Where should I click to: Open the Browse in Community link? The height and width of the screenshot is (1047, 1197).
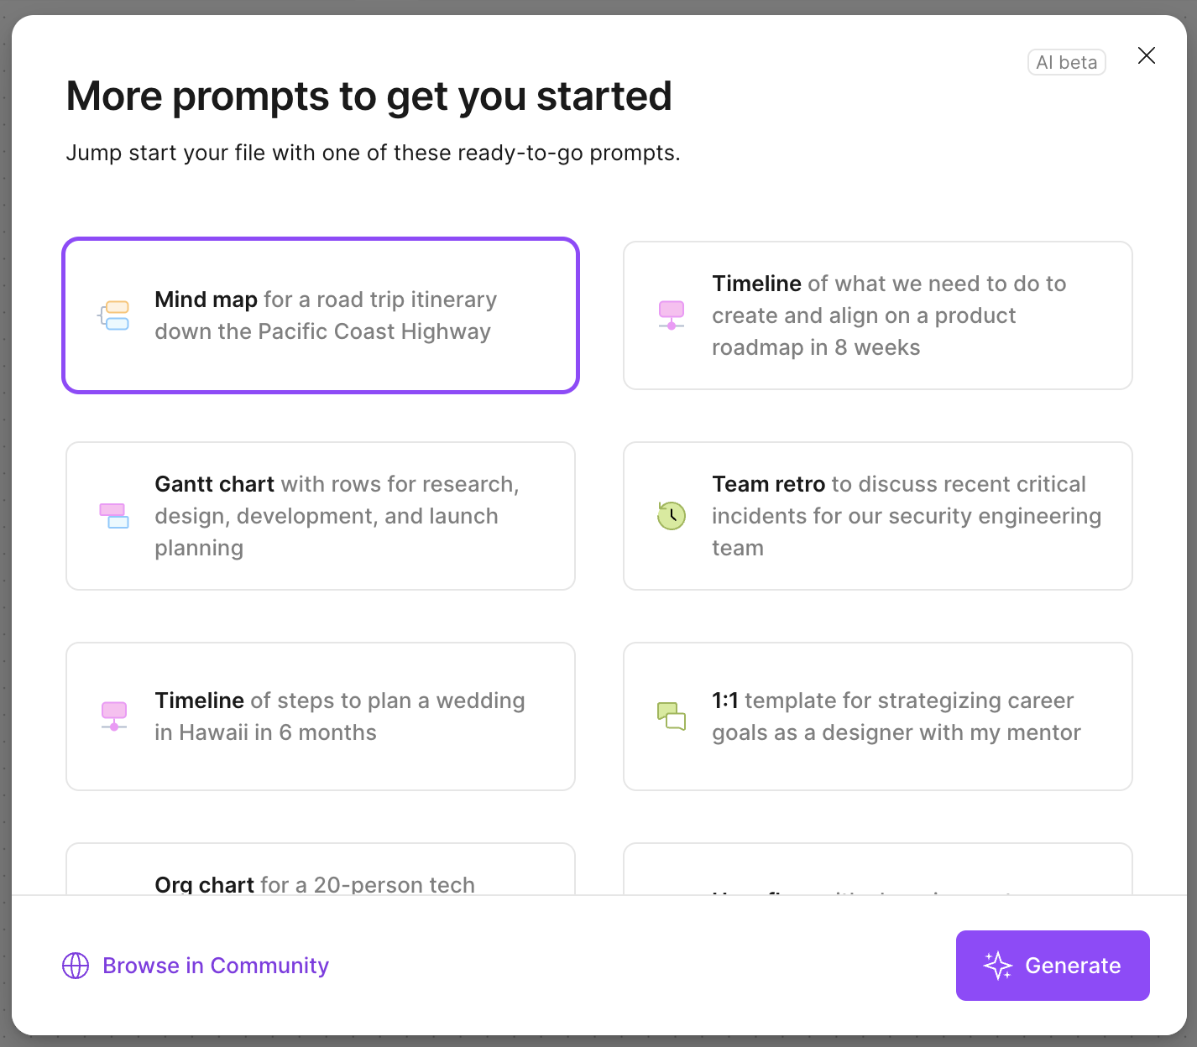216,966
